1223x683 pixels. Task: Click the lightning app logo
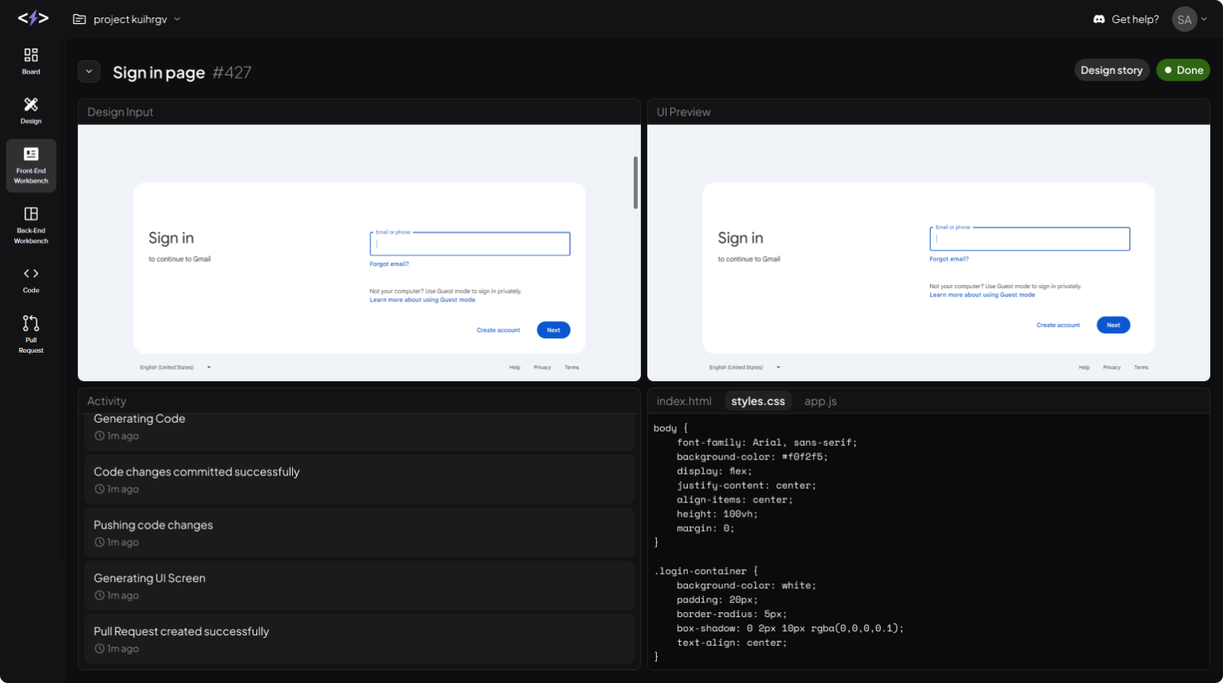point(32,18)
